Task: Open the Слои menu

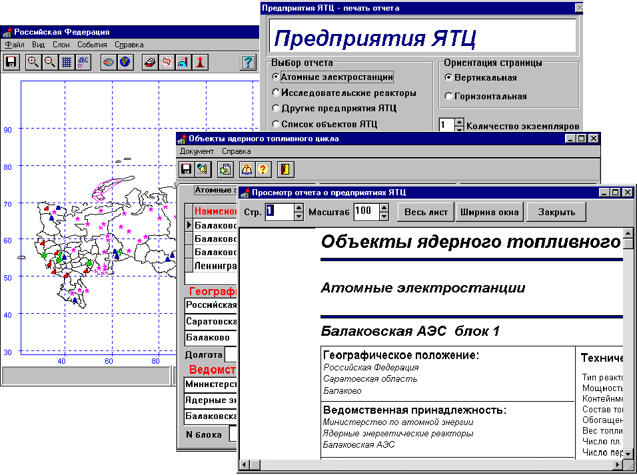Action: (61, 45)
